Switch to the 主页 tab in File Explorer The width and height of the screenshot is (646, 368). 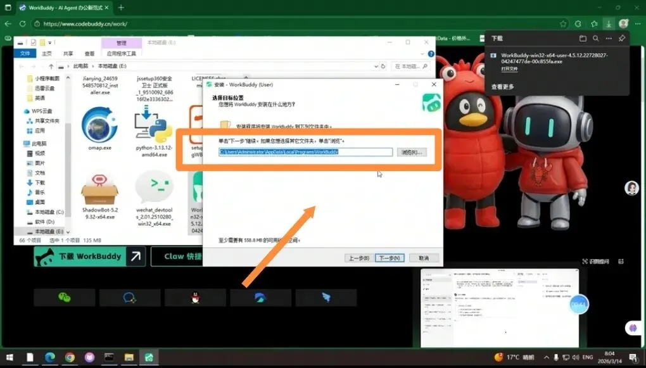click(x=47, y=54)
